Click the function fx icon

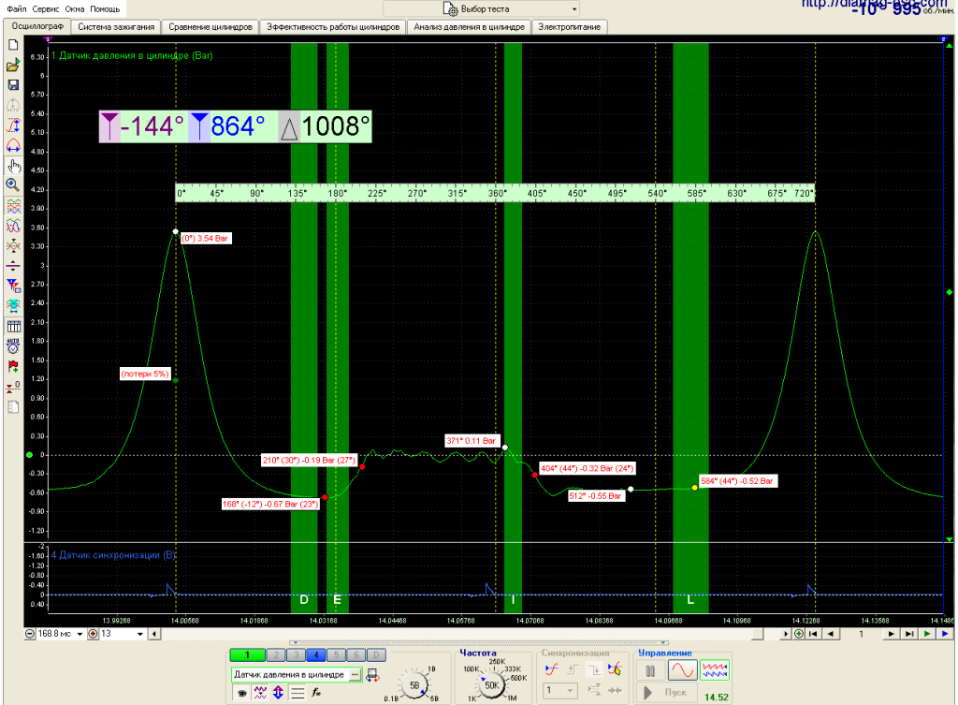pyautogui.click(x=316, y=693)
